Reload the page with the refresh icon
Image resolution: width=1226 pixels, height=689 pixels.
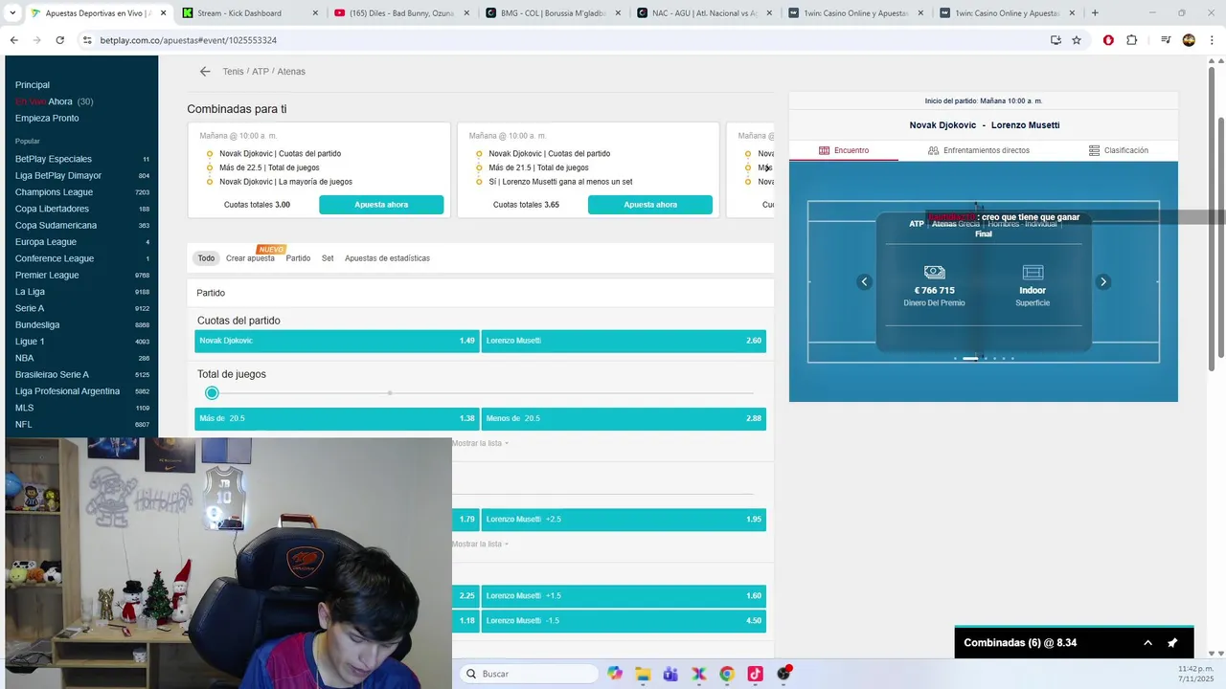pyautogui.click(x=59, y=40)
